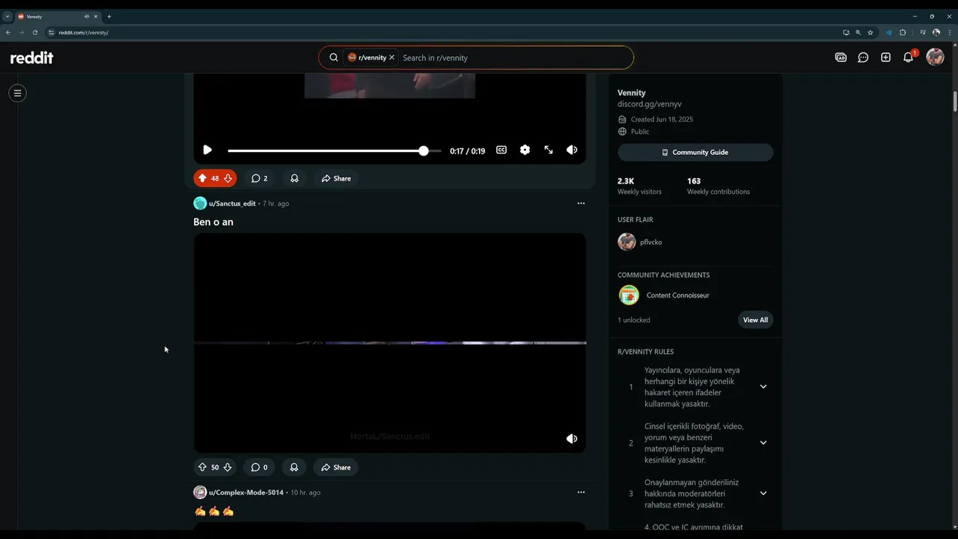
Task: Expand rule 1 about hakaret
Action: point(763,387)
